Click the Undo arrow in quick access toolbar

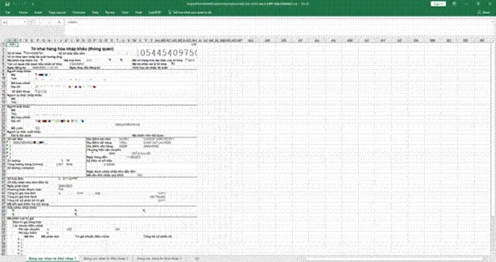(16, 4)
